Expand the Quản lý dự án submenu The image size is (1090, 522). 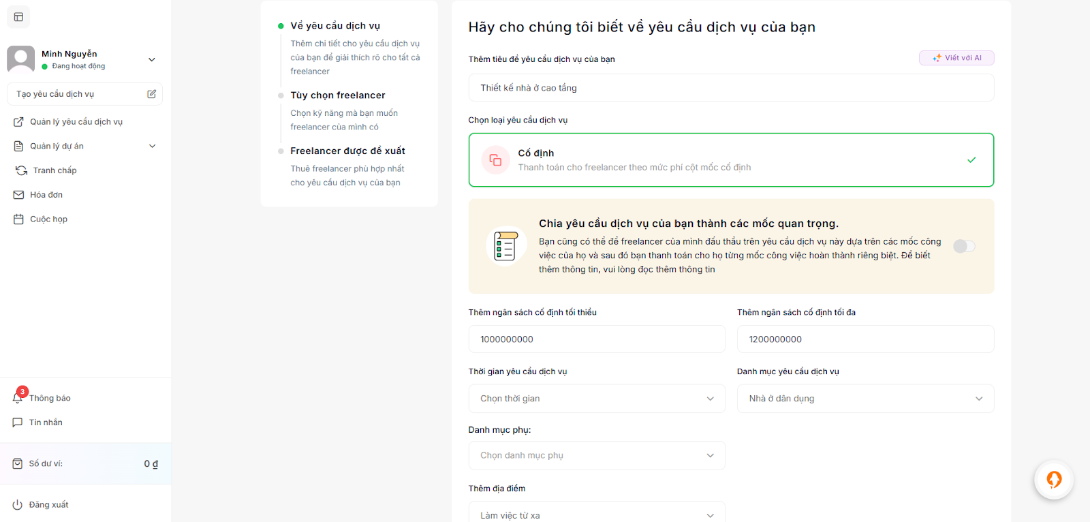[152, 146]
